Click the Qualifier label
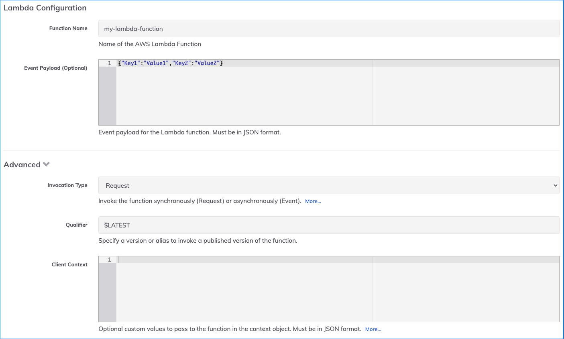This screenshot has height=339, width=564. (77, 225)
